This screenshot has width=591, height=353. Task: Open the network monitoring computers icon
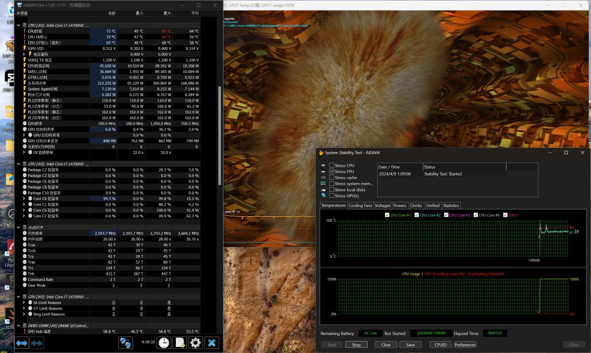pos(126,342)
